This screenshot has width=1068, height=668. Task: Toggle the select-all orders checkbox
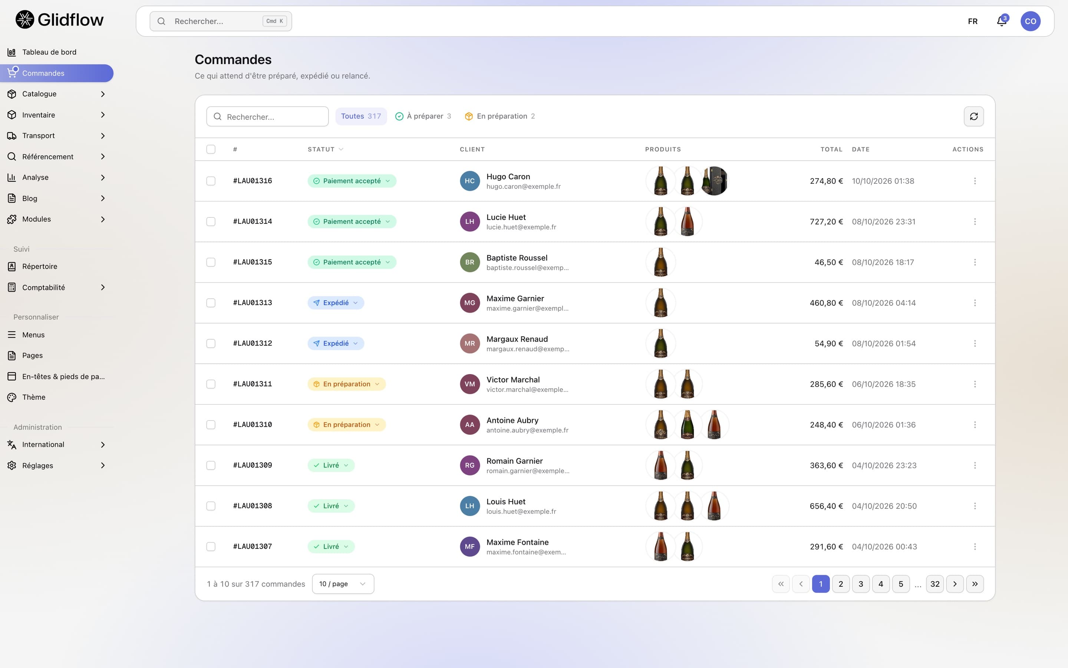(x=211, y=149)
